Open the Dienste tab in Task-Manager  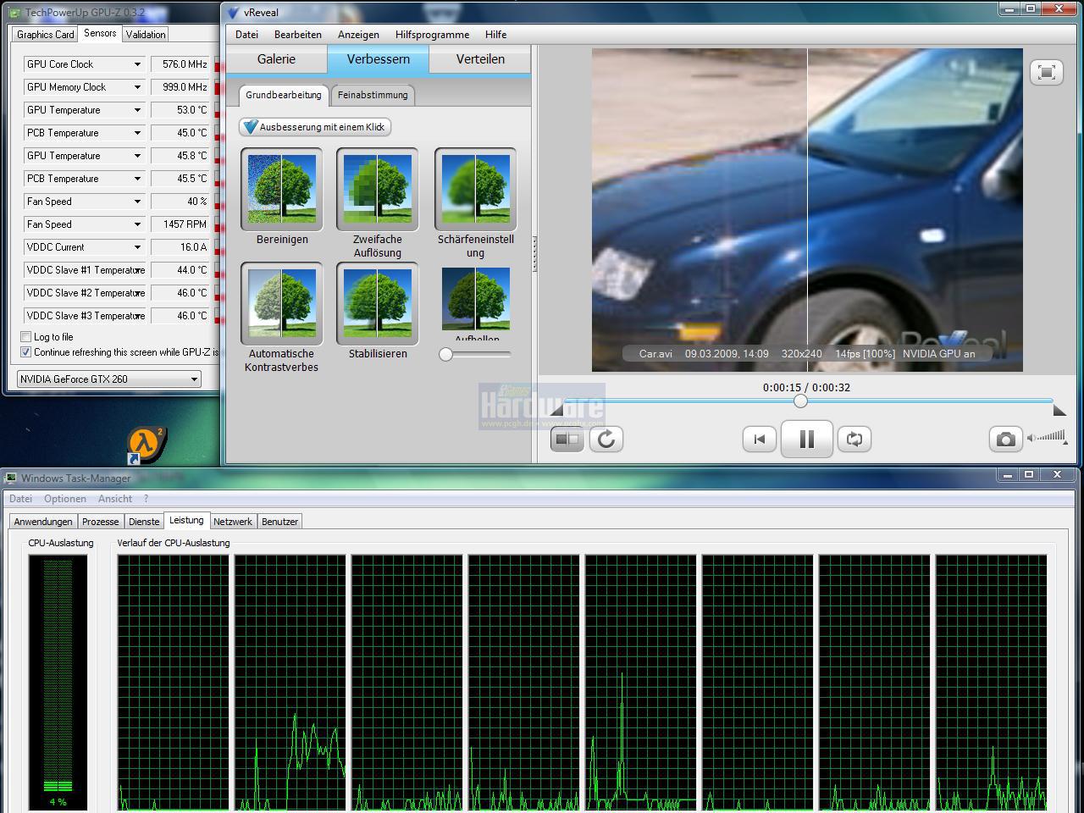tap(144, 522)
